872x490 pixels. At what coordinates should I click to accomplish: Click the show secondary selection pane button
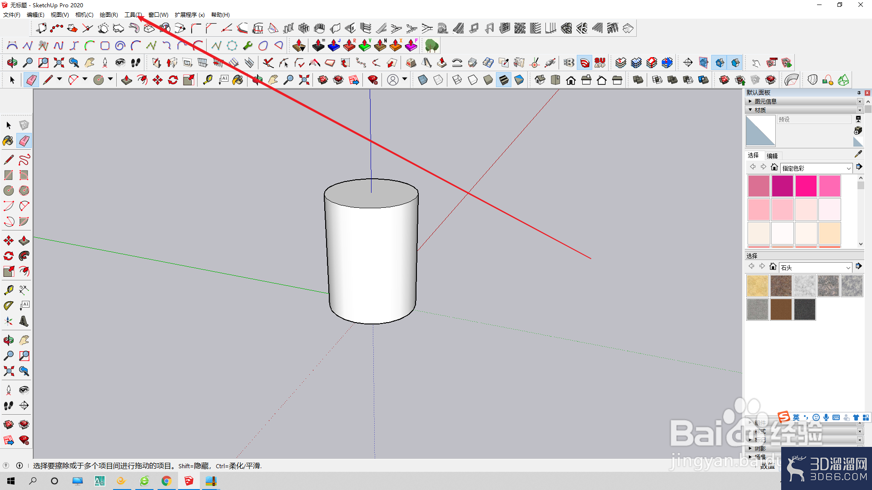tap(858, 119)
